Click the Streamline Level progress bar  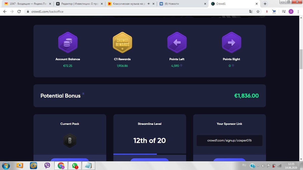point(150,154)
